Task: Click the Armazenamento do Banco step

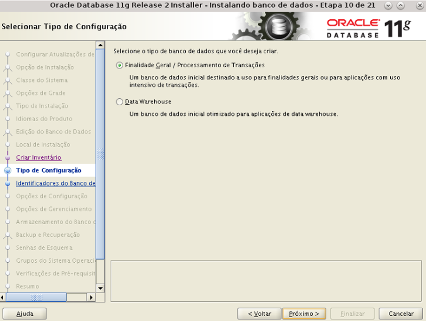Action: pyautogui.click(x=55, y=222)
